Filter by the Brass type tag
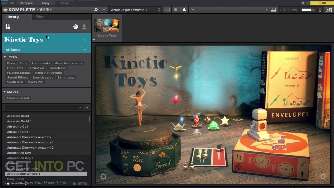This screenshot has height=188, width=334. [11, 63]
